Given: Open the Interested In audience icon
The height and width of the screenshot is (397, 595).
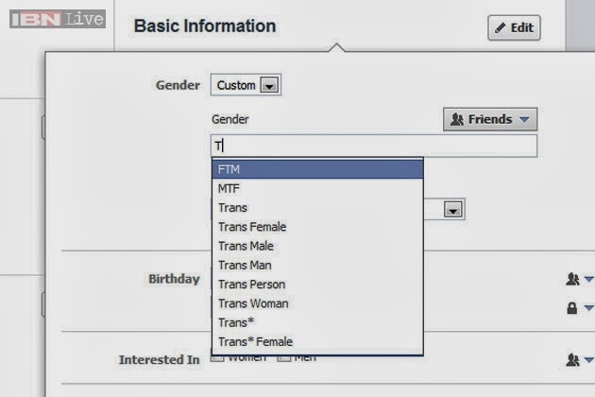Looking at the screenshot, I should [x=579, y=360].
